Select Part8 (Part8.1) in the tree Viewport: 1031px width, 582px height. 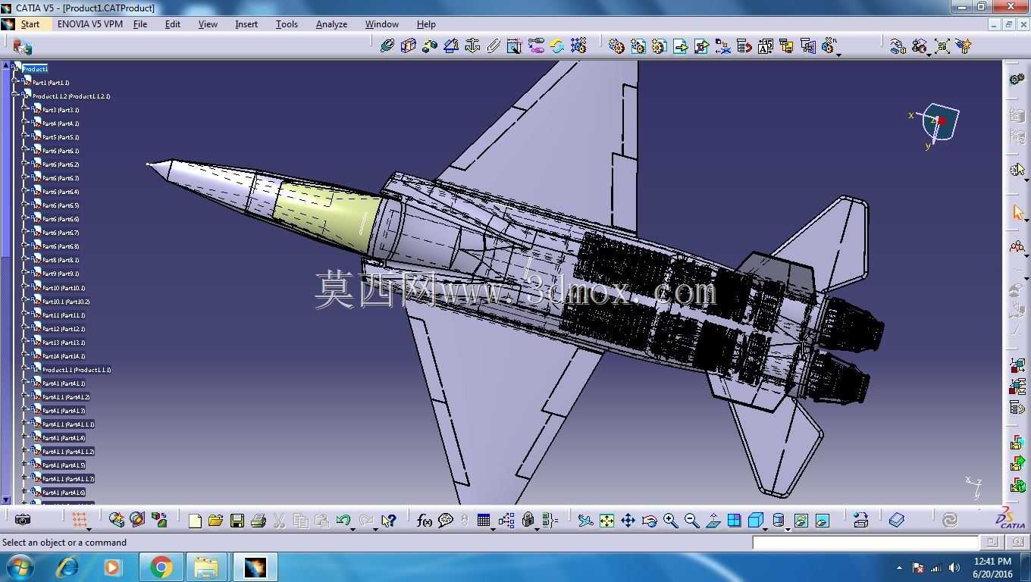61,260
